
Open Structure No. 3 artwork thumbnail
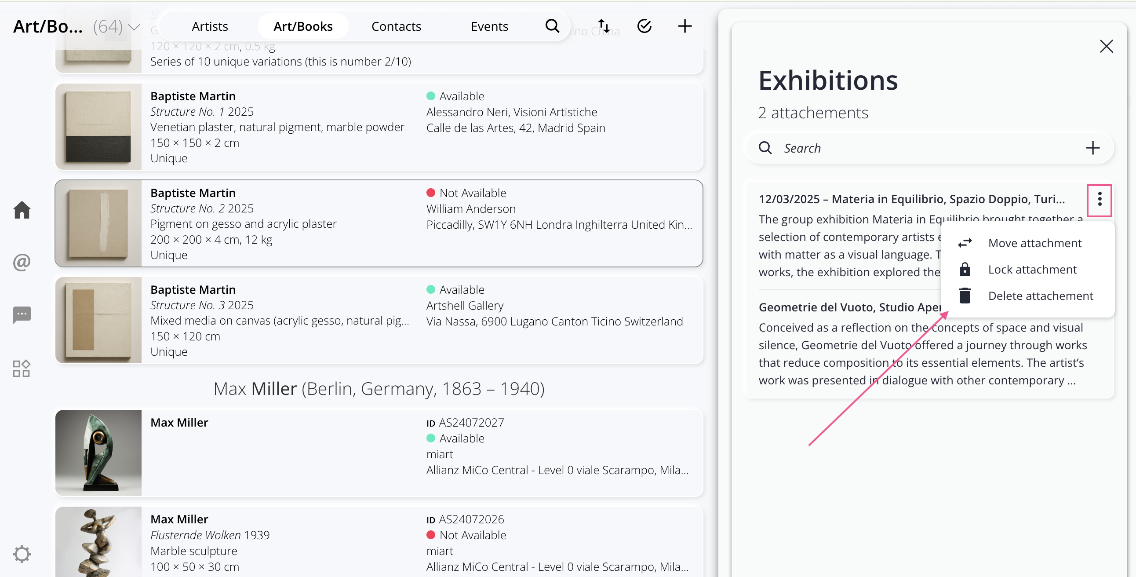[x=98, y=320]
